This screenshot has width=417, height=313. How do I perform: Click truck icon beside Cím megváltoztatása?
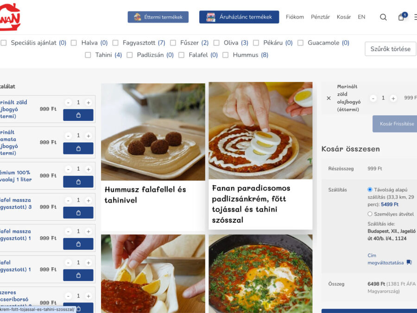click(409, 262)
